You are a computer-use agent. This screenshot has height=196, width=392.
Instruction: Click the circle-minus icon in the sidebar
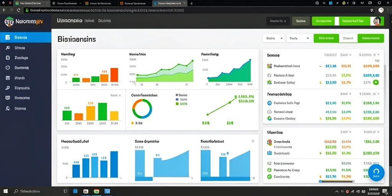pyautogui.click(x=8, y=67)
